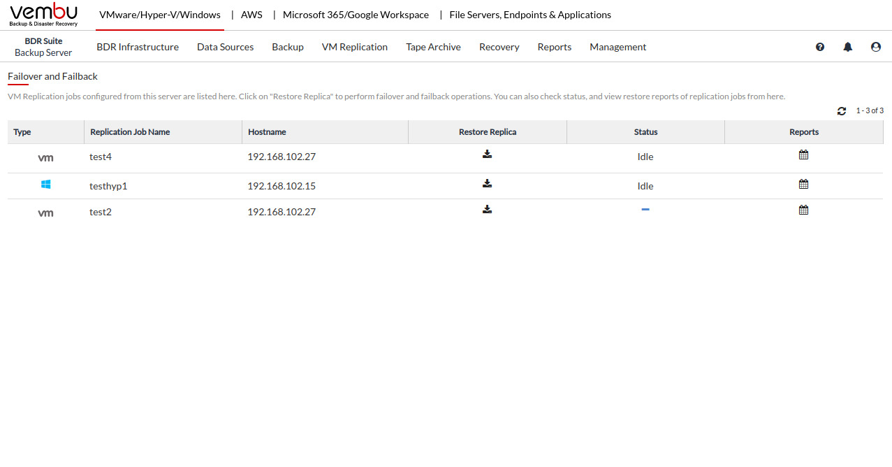This screenshot has height=467, width=892.
Task: Click Restore Replica icon for test4
Action: click(487, 155)
